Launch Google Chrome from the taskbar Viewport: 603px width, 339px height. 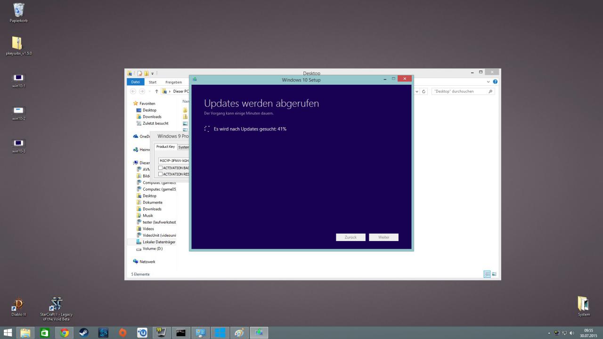65,333
